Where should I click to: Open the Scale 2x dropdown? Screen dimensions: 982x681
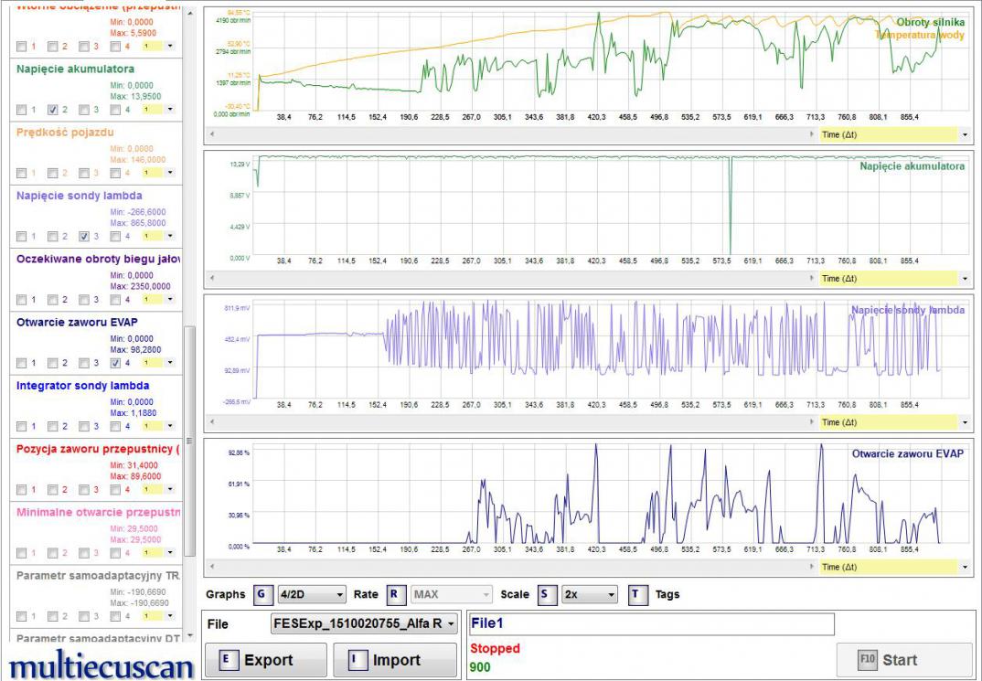(x=590, y=594)
